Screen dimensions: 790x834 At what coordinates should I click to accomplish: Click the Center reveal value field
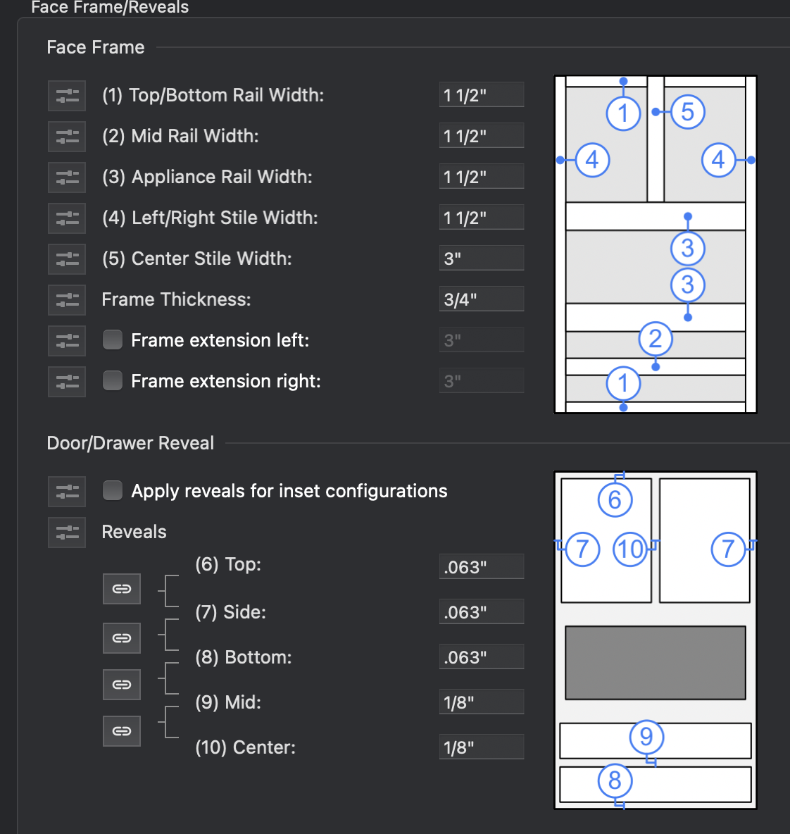click(481, 747)
